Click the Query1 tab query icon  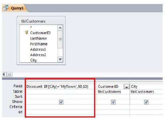click(x=6, y=8)
